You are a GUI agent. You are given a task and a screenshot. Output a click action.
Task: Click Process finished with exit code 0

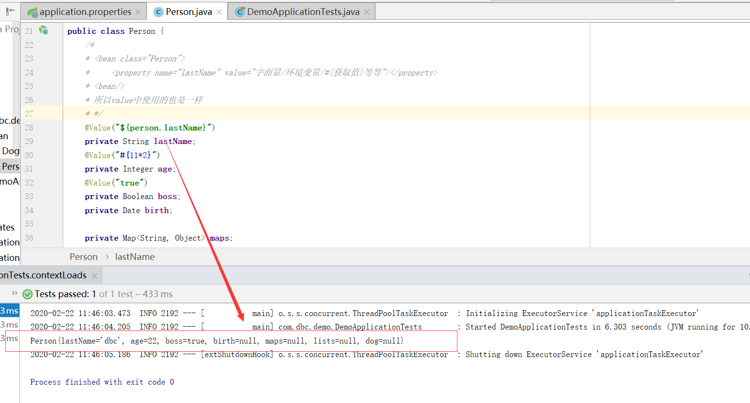tap(102, 382)
